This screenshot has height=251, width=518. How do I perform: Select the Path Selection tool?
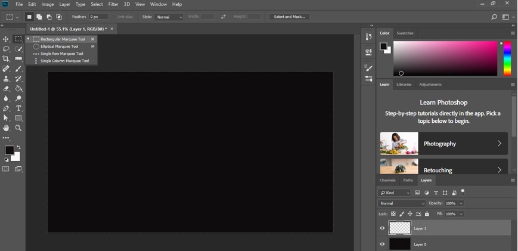point(5,118)
